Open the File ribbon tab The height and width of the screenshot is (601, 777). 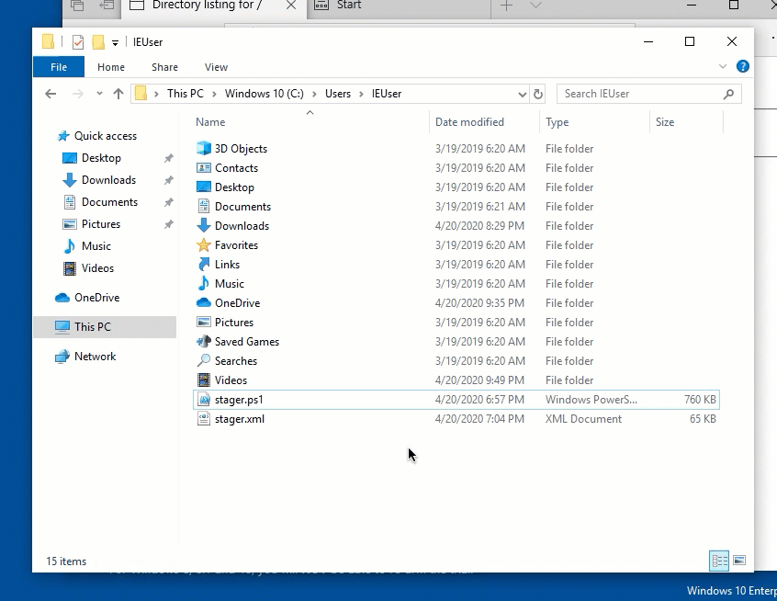(x=59, y=67)
